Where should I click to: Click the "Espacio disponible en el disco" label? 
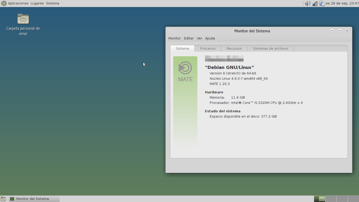234,116
